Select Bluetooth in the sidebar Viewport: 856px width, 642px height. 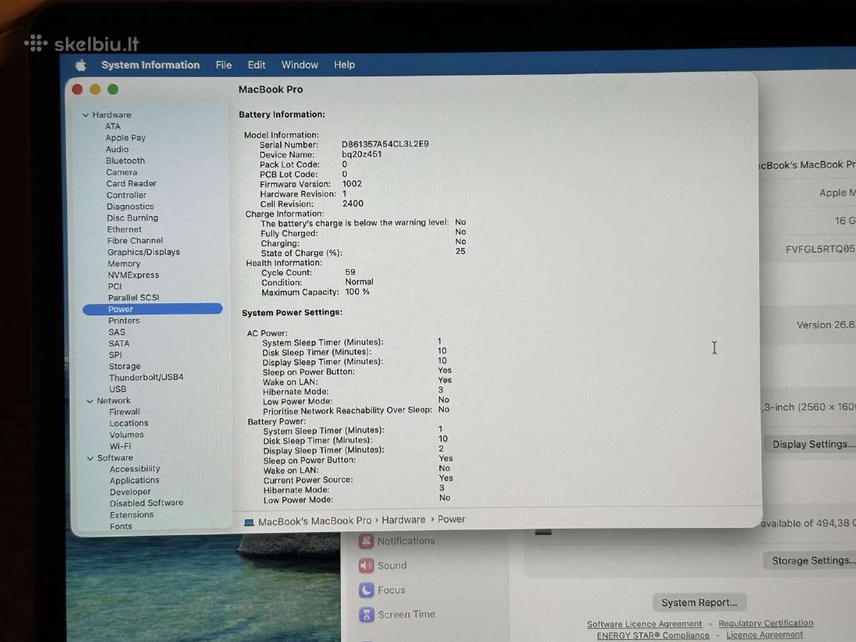pyautogui.click(x=126, y=160)
